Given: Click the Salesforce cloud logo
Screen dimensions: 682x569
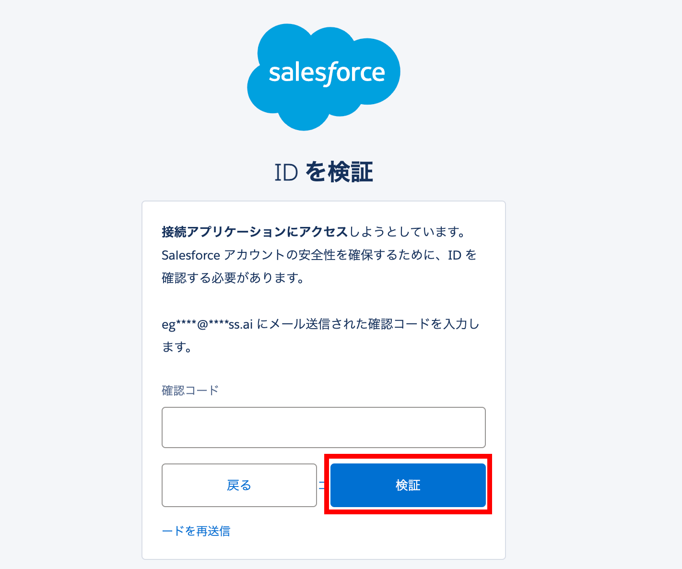Looking at the screenshot, I should (324, 77).
